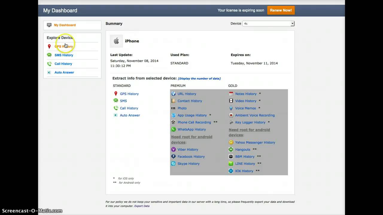Click the URL History globe icon
Screen dimensions: 383x215
[x=173, y=94]
